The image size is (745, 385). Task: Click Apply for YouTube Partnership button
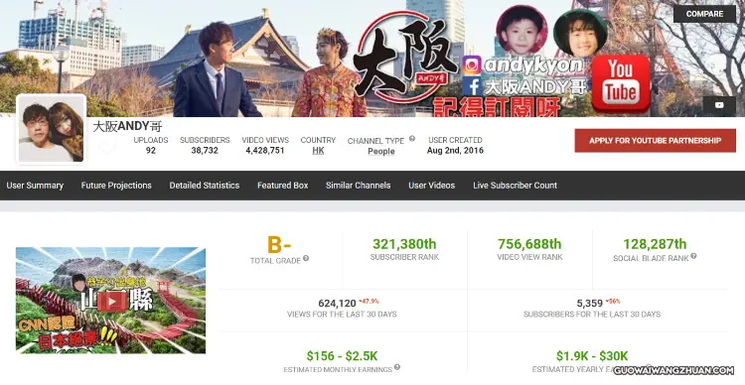656,141
